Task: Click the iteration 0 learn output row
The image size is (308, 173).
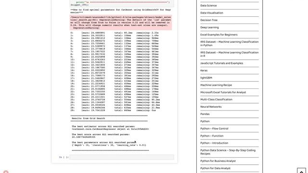Action: click(x=115, y=33)
